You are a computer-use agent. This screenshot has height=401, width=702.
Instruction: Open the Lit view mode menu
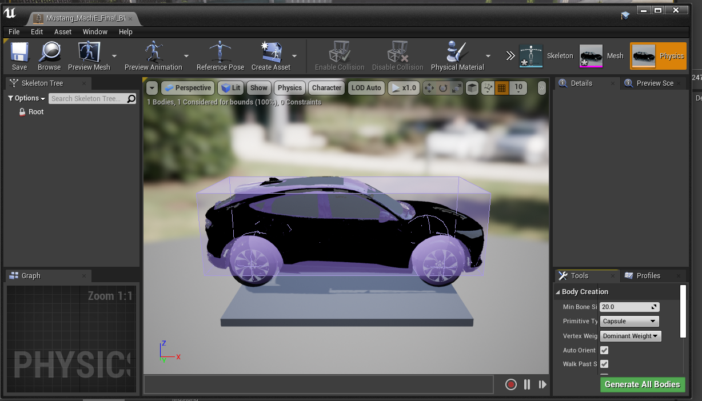point(231,88)
